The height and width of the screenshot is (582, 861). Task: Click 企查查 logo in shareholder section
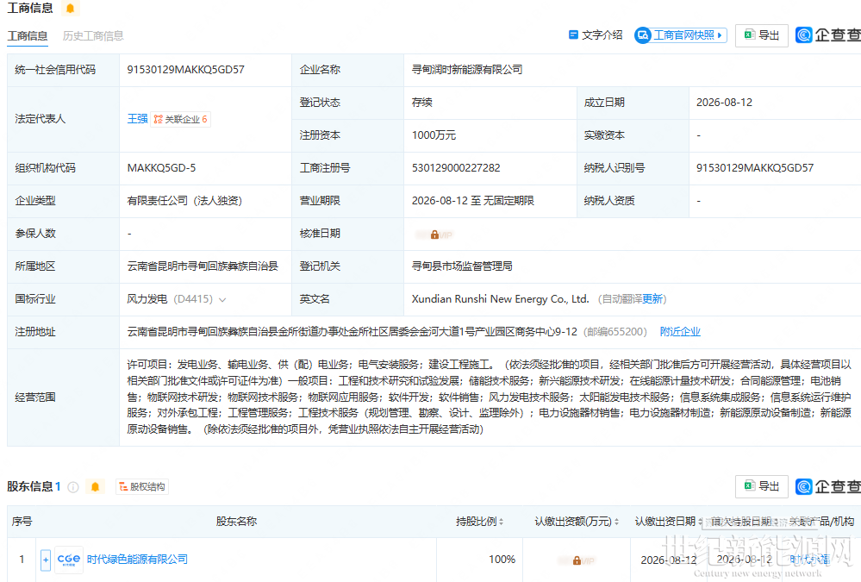point(828,486)
